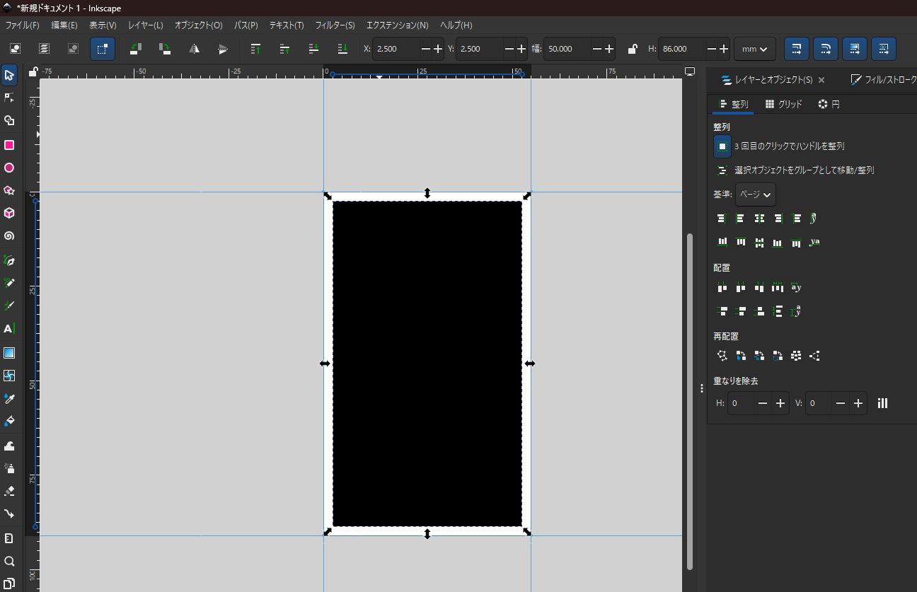
Task: Select the Star/Polygon tool
Action: (9, 190)
